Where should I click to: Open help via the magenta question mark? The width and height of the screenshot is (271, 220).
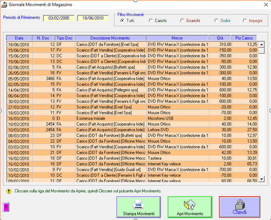pyautogui.click(x=6, y=207)
